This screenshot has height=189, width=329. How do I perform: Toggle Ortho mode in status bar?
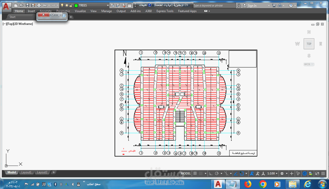(x=211, y=174)
